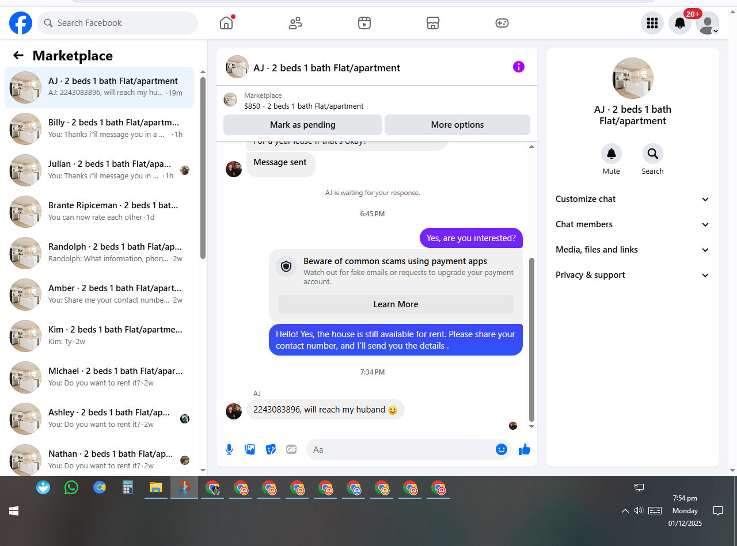Open the Brante Ripiceman conversation
The width and height of the screenshot is (737, 546).
[x=99, y=211]
